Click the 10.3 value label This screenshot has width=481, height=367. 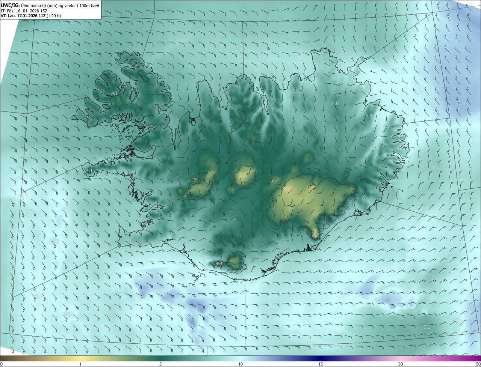click(38, 296)
